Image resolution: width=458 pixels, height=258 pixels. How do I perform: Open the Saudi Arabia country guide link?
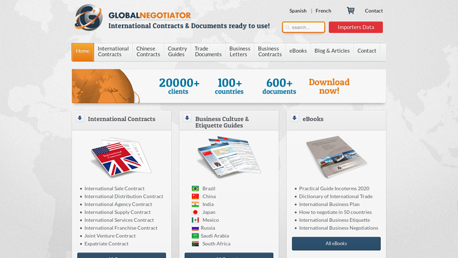click(215, 236)
